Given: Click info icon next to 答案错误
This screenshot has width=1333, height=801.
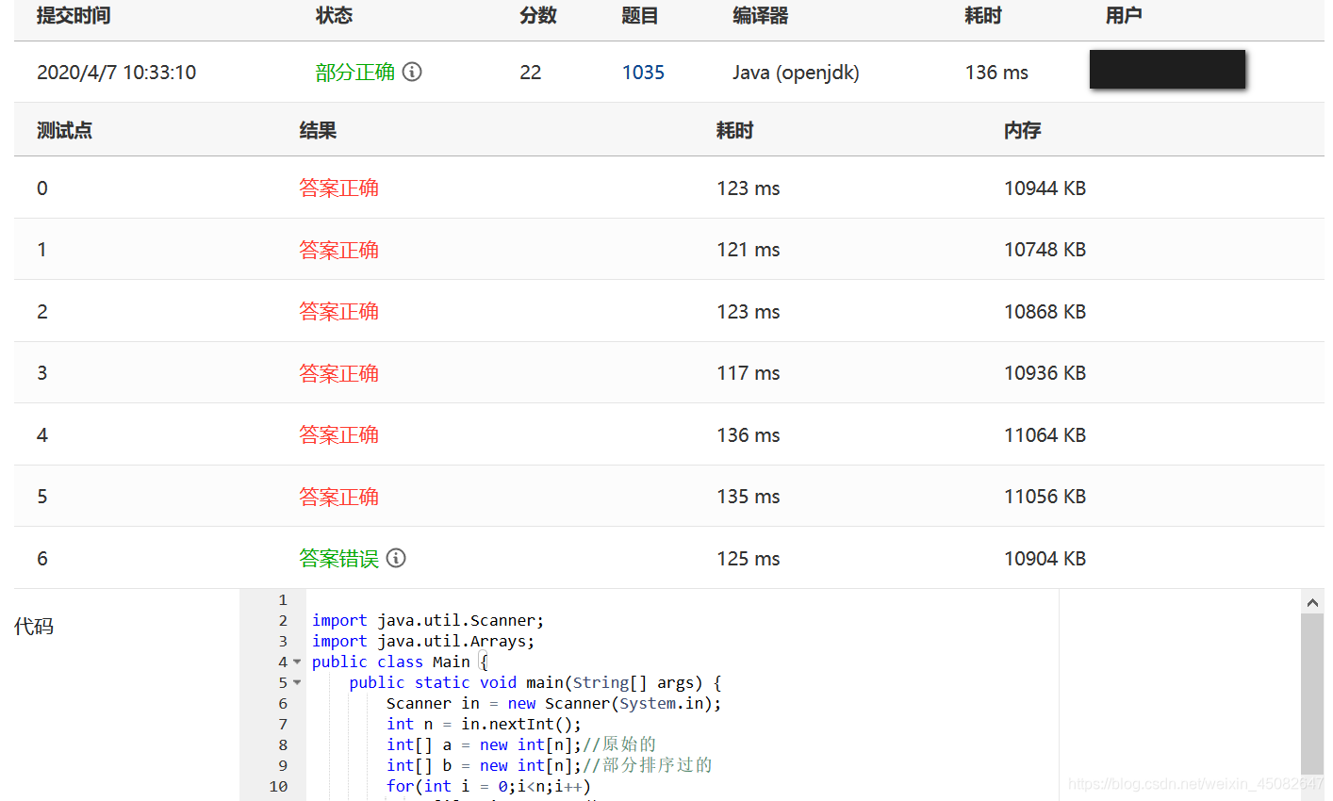Looking at the screenshot, I should coord(396,558).
